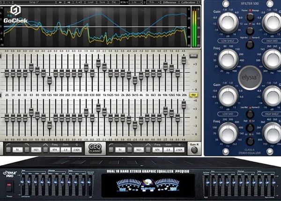Click the Load button in top toolbar
The height and width of the screenshot is (201, 281).
coord(90,2)
